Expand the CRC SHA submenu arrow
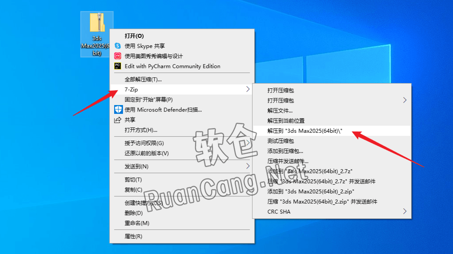The width and height of the screenshot is (453, 254). [x=405, y=211]
